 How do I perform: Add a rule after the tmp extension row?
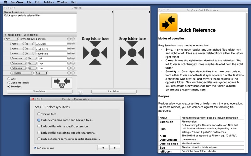click(x=73, y=63)
